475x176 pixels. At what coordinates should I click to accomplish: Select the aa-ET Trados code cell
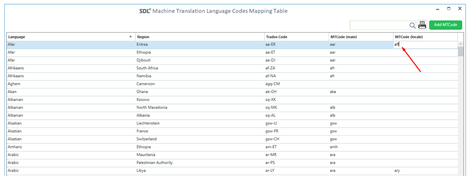[297, 53]
